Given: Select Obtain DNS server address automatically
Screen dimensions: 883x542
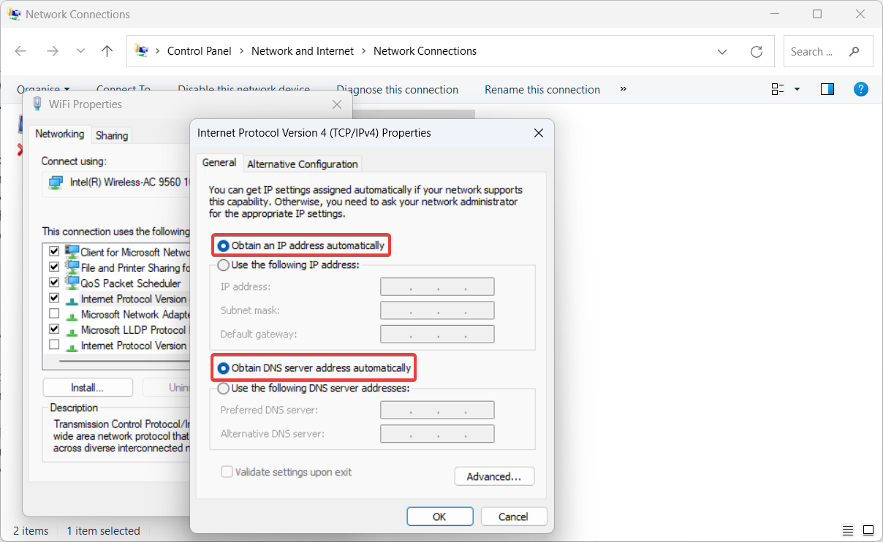Looking at the screenshot, I should (x=314, y=368).
